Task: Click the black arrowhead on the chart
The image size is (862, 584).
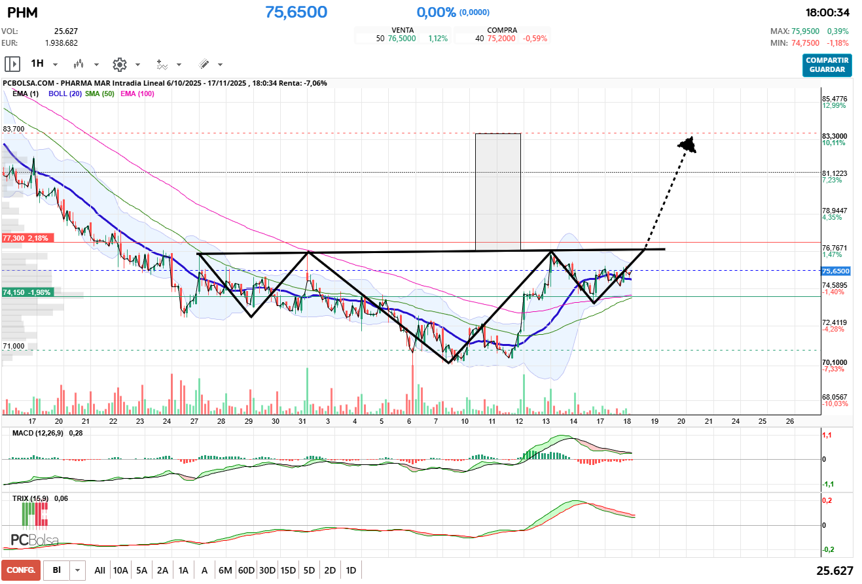Action: (x=687, y=145)
